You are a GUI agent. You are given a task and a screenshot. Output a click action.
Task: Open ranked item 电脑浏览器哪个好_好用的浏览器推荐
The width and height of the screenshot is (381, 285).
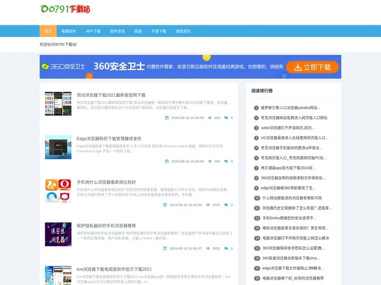pos(293,278)
